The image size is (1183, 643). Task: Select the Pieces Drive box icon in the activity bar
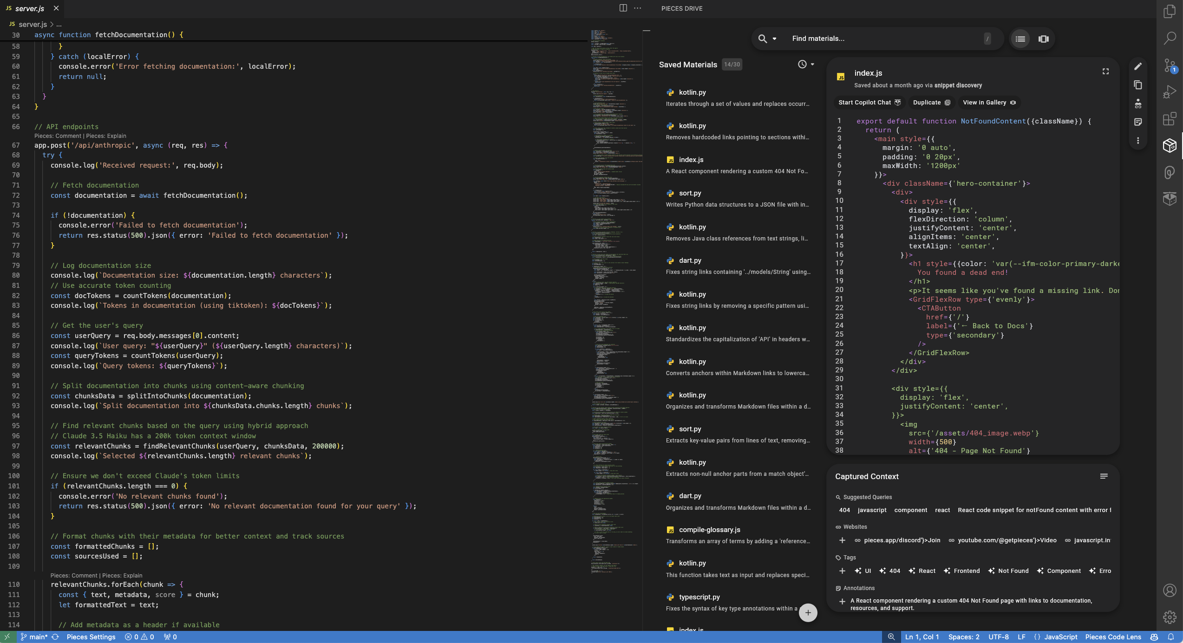1170,146
